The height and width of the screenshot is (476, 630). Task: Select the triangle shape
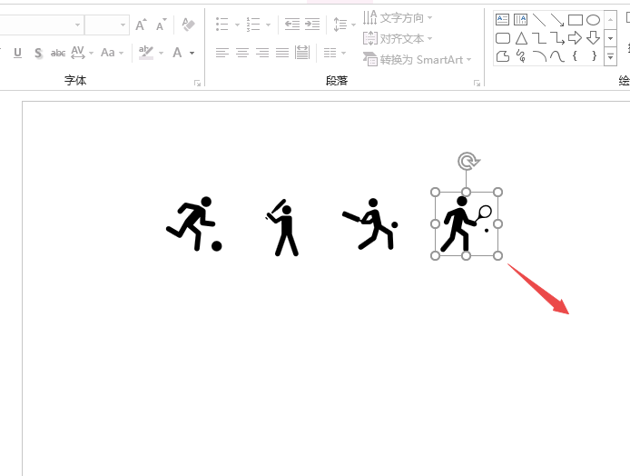(x=521, y=38)
